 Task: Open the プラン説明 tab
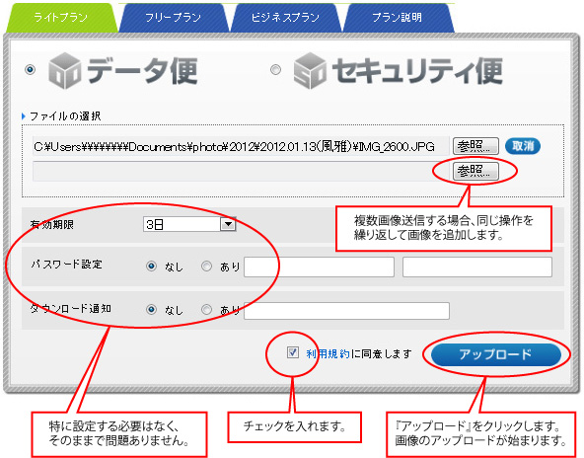pyautogui.click(x=398, y=18)
